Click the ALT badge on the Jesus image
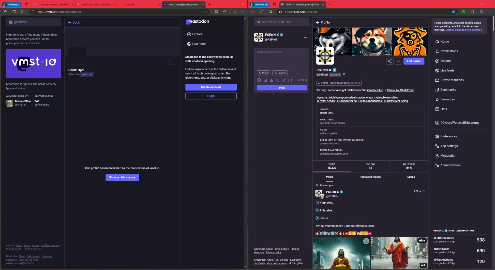The width and height of the screenshot is (495, 270). tap(423, 265)
